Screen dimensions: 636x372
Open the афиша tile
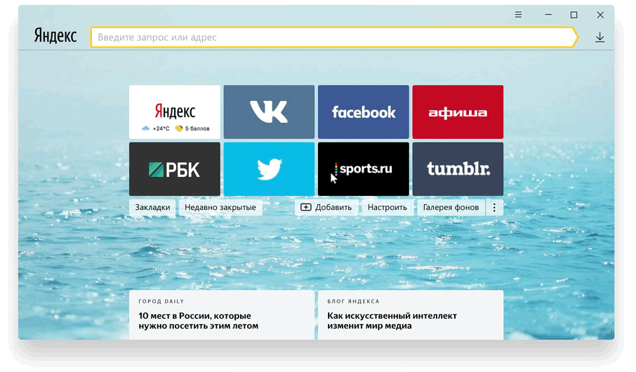click(458, 112)
